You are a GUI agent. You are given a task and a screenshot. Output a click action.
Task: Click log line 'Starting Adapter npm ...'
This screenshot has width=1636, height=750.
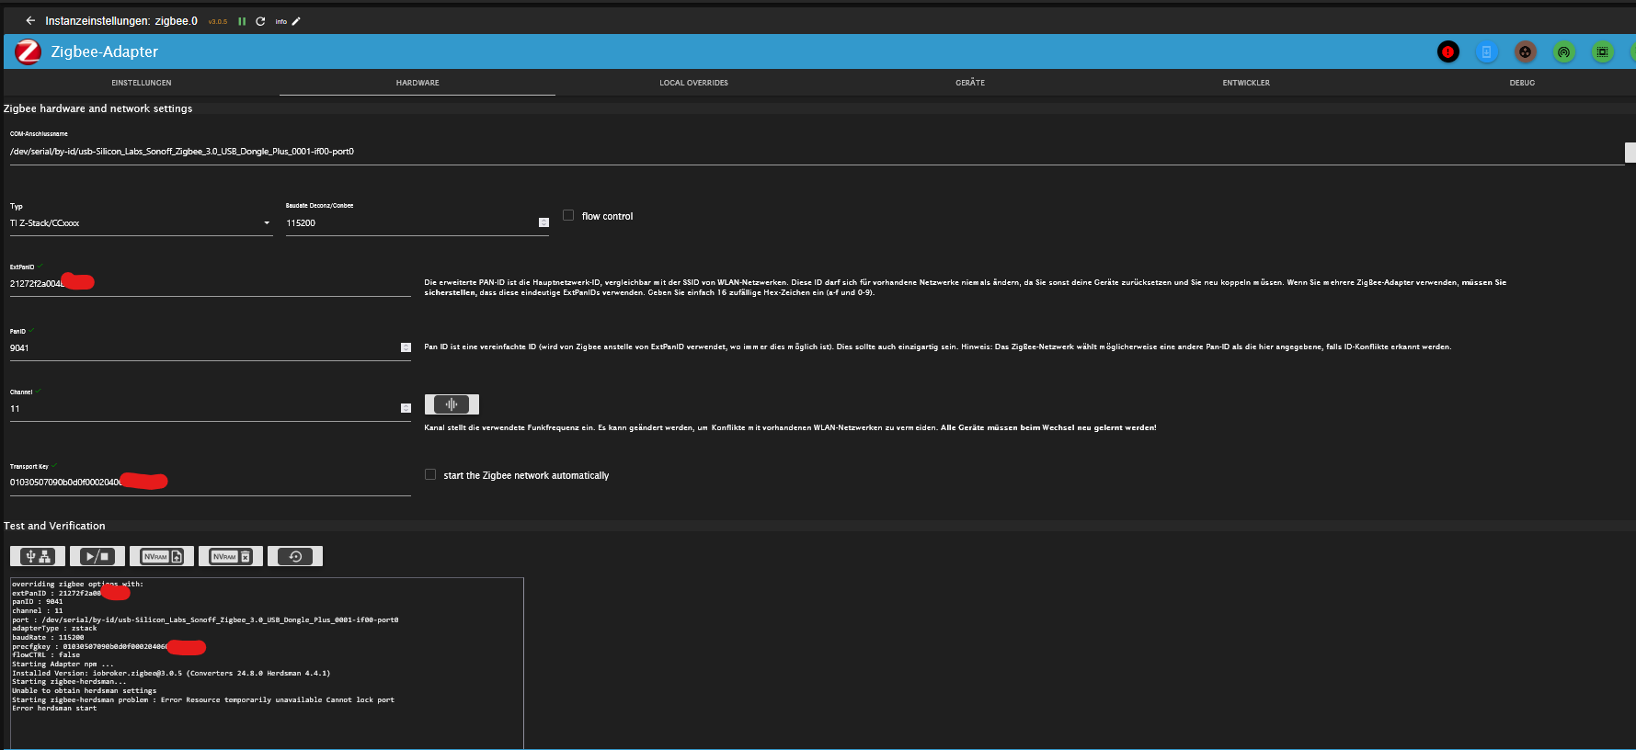tap(63, 665)
